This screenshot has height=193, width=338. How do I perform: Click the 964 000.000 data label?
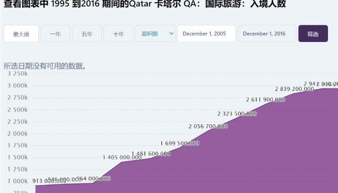click(x=94, y=178)
